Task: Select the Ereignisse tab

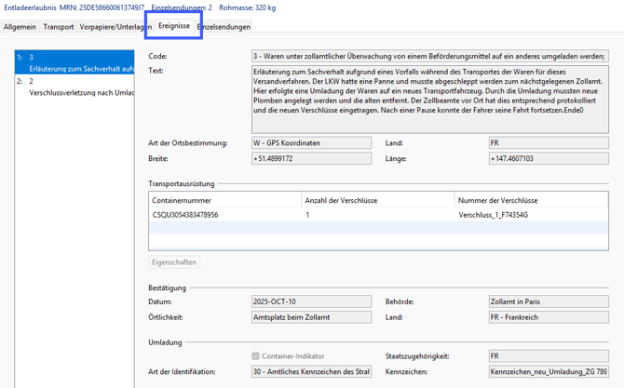Action: click(173, 26)
